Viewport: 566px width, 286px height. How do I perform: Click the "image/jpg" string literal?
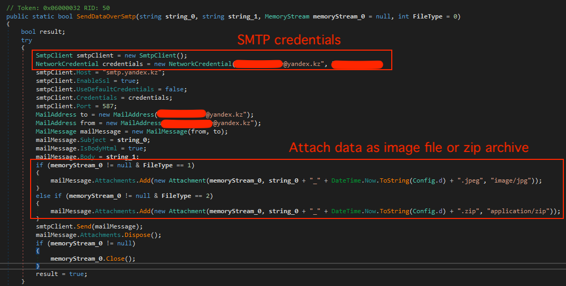(x=511, y=180)
